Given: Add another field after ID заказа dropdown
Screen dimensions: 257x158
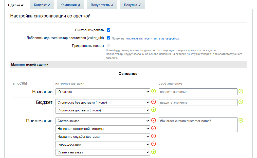Looking at the screenshot, I should [x=154, y=91].
